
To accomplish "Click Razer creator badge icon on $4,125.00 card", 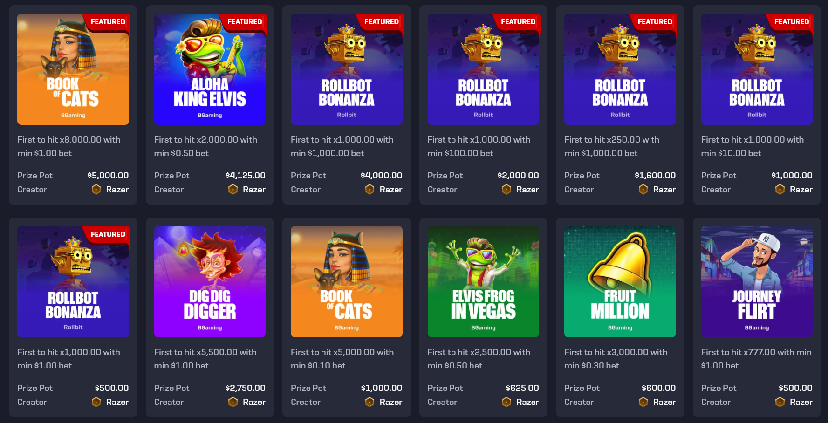I will point(233,189).
